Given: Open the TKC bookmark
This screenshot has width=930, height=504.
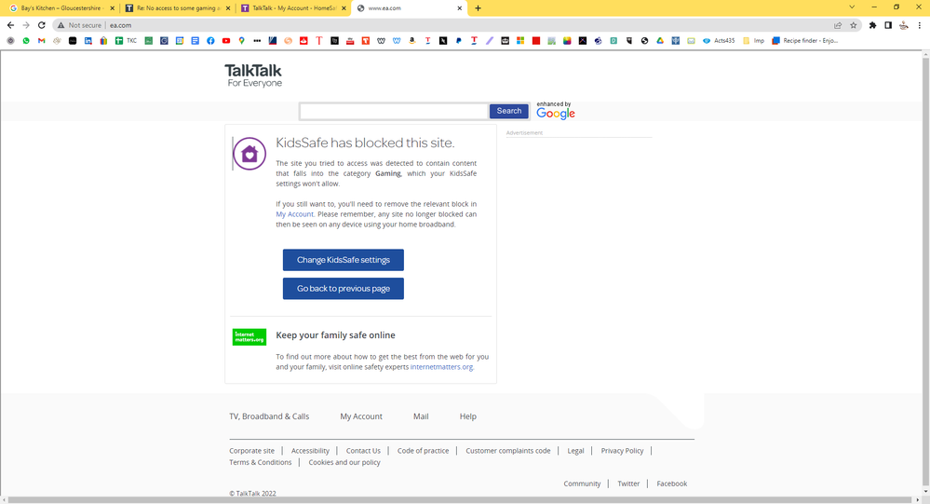Looking at the screenshot, I should (126, 41).
